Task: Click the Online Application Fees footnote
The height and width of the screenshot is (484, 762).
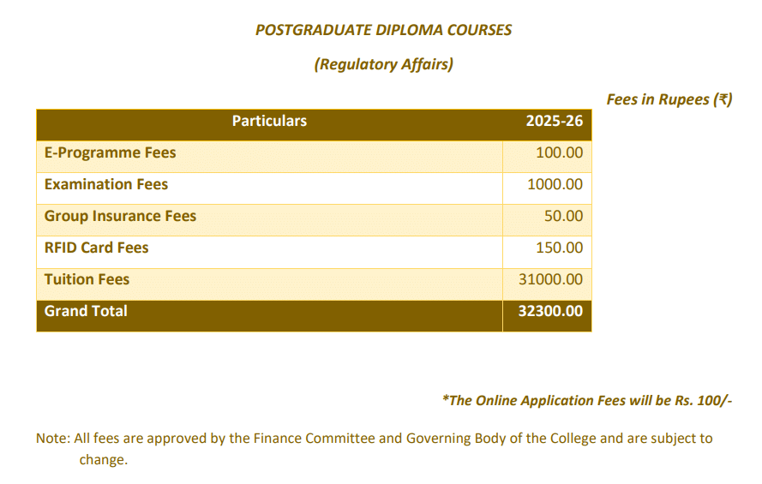Action: 587,401
